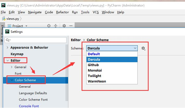The height and width of the screenshot is (108, 185).
Task: Open the VCS menu
Action: coord(96,12)
